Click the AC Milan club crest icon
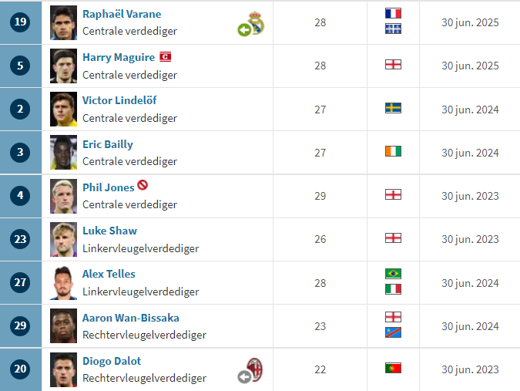 pos(255,369)
